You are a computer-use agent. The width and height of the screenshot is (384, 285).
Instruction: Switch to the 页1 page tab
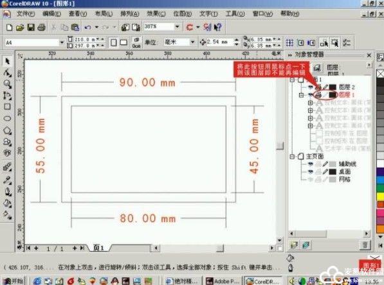pos(98,248)
